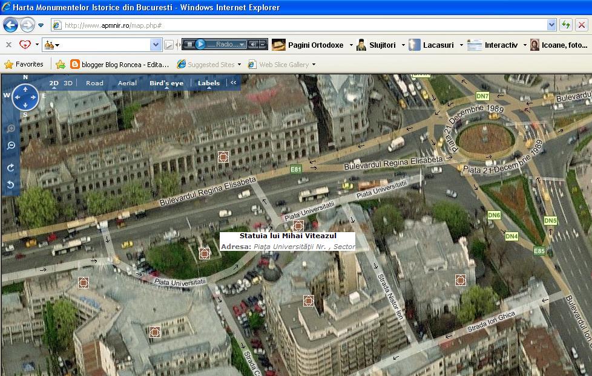Click into the address bar URL field
The image size is (592, 376).
pyautogui.click(x=298, y=25)
